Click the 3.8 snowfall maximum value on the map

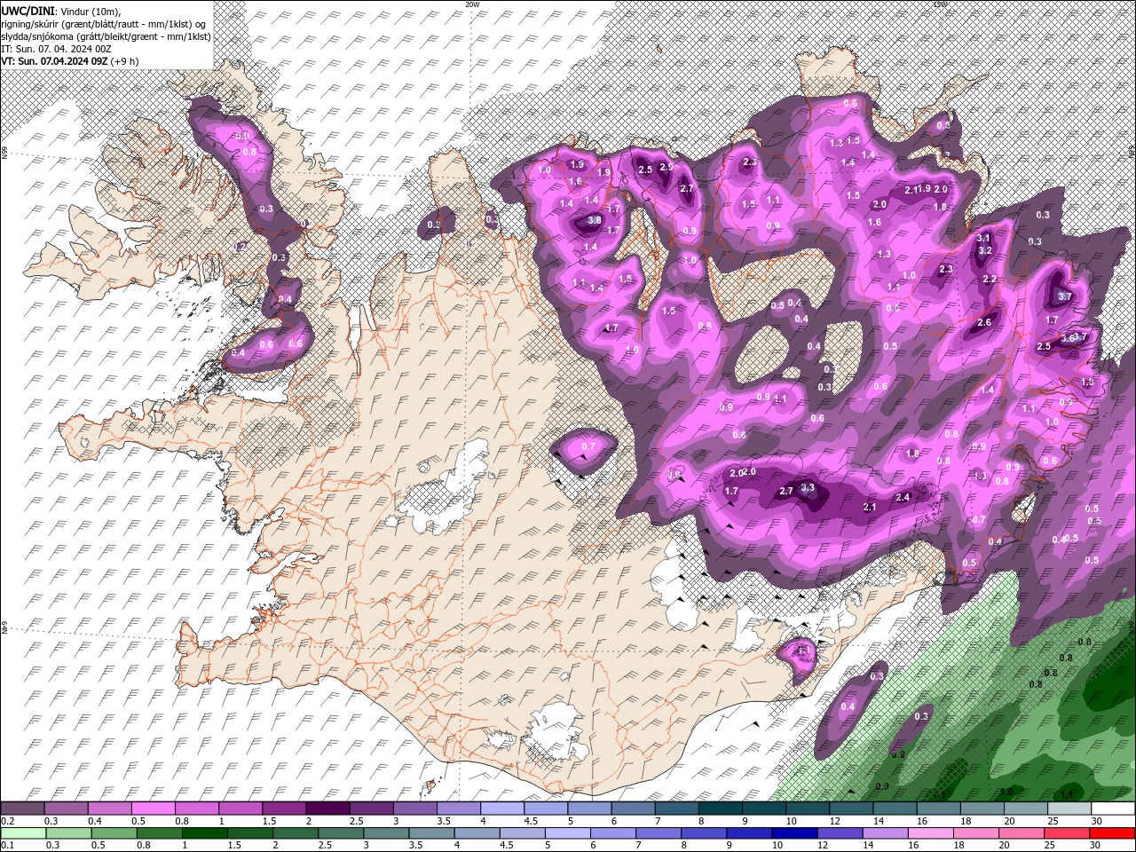click(x=595, y=220)
